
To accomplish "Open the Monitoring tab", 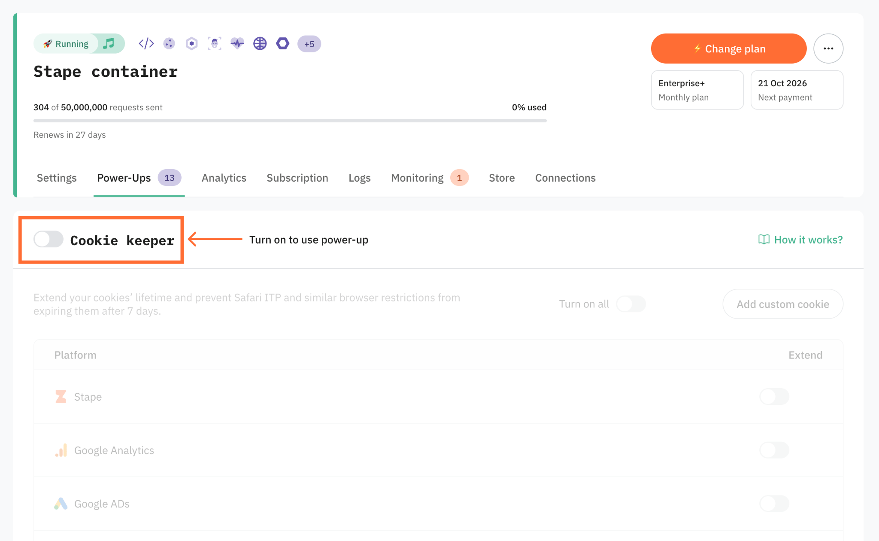I will (430, 178).
